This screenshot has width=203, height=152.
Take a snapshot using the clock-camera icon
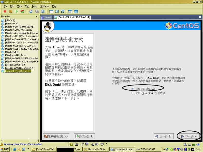pos(31,11)
